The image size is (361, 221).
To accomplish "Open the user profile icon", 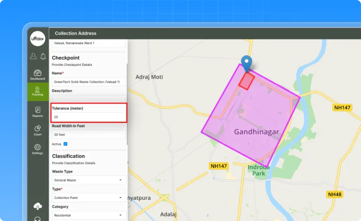I will [x=33, y=56].
